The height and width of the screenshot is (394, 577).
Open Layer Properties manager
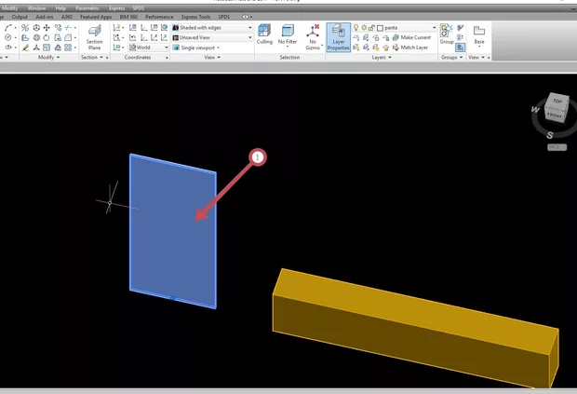tap(339, 38)
